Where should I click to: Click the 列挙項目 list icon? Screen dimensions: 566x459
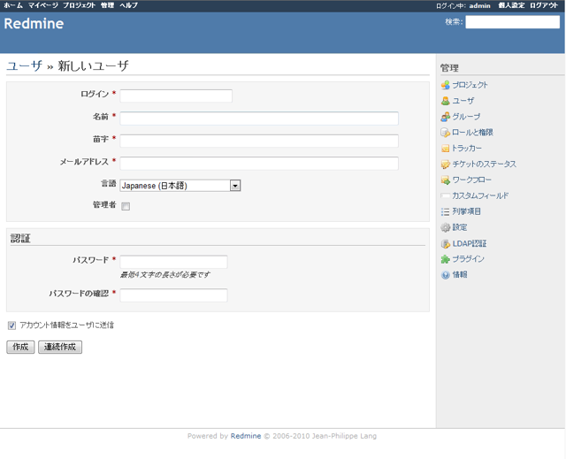tap(445, 212)
